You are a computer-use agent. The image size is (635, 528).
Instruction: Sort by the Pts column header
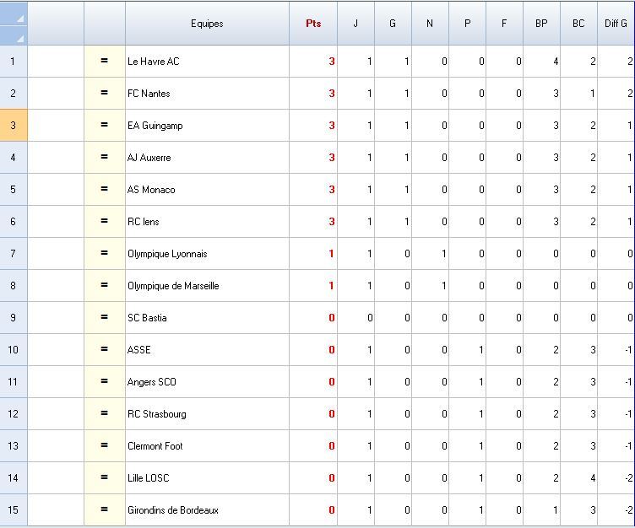pos(313,24)
